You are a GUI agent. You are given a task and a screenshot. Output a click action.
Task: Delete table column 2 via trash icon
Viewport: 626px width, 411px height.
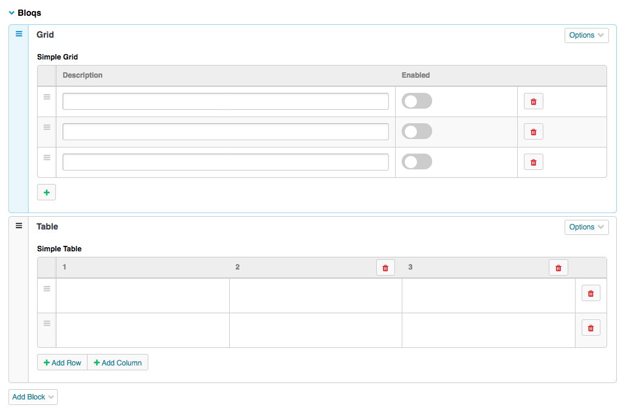385,268
